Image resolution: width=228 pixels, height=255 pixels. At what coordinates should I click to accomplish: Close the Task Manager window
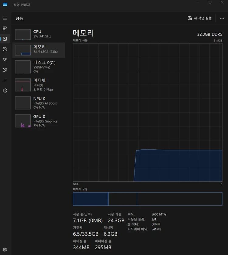(x=222, y=2)
